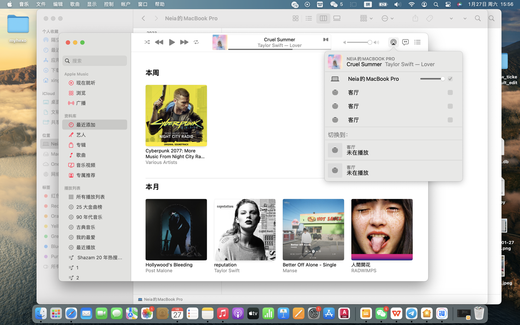520x325 pixels.
Task: Check the first 客厅 speaker checkbox
Action: (450, 92)
